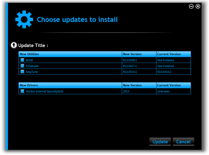Screen dimensions: 209x155
Task: Click the Update button
Action: (x=160, y=142)
